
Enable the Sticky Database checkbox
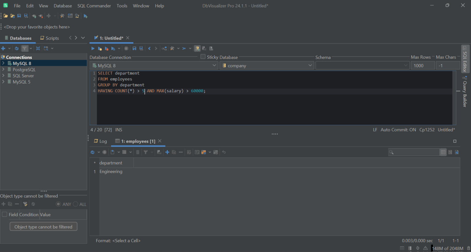point(203,57)
